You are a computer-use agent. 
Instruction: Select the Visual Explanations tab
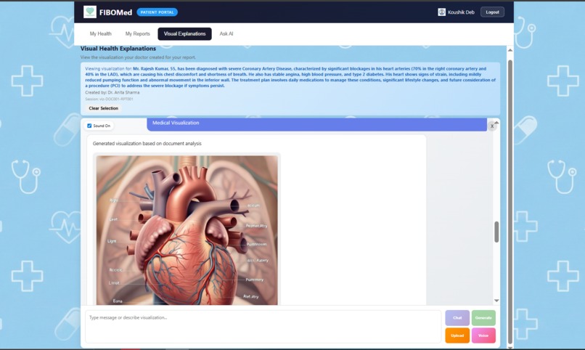click(x=184, y=33)
